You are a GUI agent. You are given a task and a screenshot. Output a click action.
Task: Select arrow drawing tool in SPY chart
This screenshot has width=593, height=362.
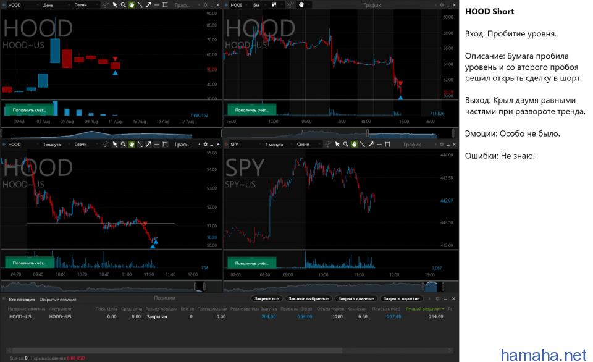[371, 144]
